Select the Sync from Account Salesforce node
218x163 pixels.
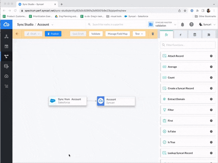(68, 101)
